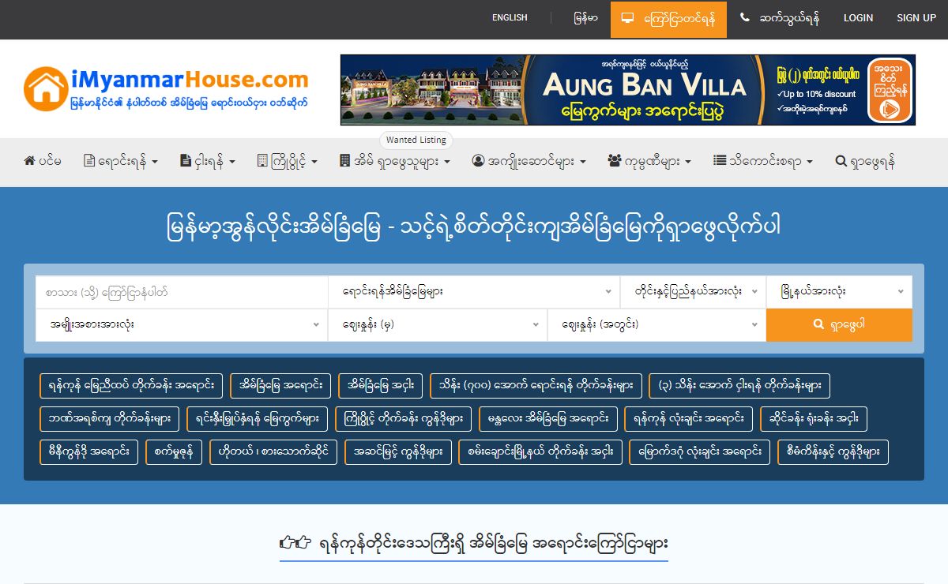Click the ဆိုင်ခန်း ရုံးခန်း အငှါး tag
The image size is (948, 584).
[x=814, y=419]
